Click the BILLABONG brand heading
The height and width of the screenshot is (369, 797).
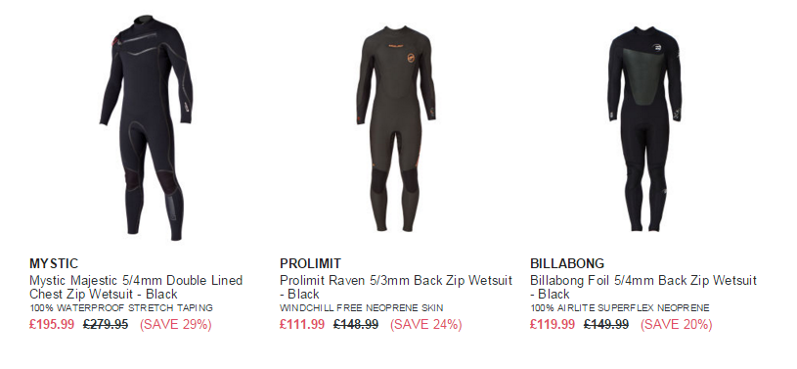click(x=567, y=263)
